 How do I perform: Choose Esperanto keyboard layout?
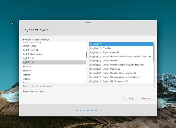[54, 67]
